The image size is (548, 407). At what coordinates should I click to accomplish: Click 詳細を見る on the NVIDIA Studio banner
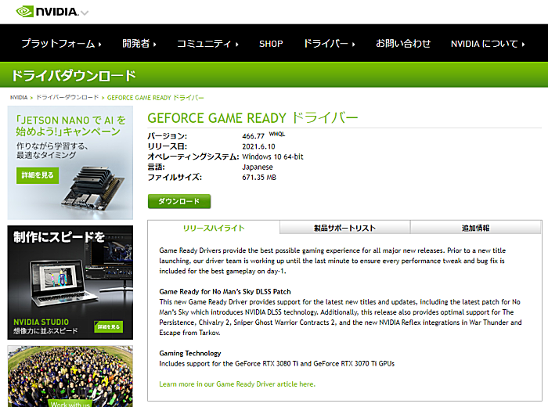(108, 326)
